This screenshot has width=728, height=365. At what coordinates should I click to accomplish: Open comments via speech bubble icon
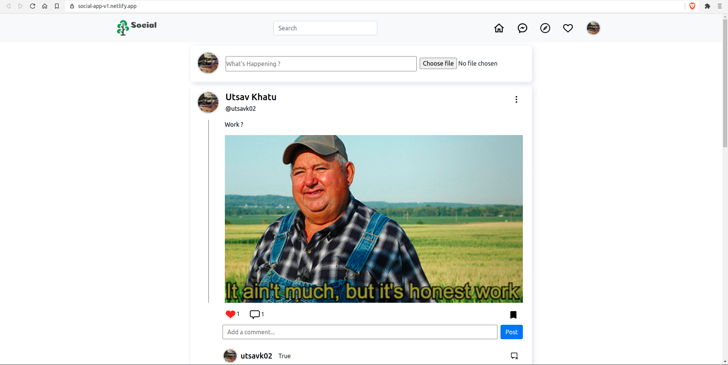pyautogui.click(x=255, y=314)
